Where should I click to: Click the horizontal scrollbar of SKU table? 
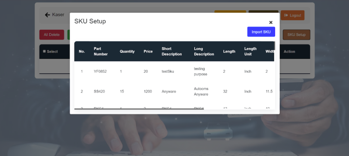pyautogui.click(x=139, y=109)
